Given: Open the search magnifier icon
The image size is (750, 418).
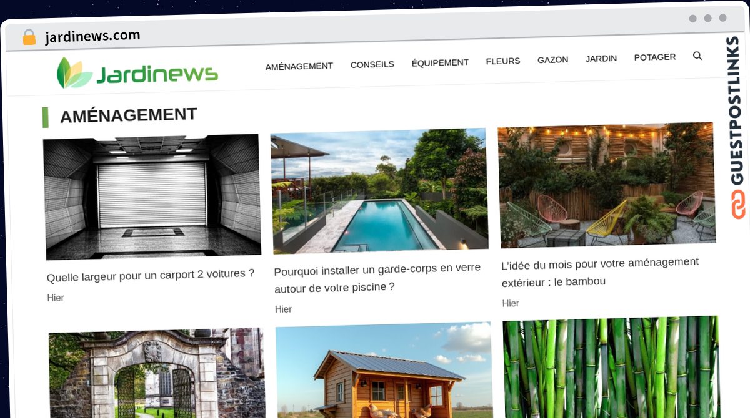Looking at the screenshot, I should (x=697, y=56).
